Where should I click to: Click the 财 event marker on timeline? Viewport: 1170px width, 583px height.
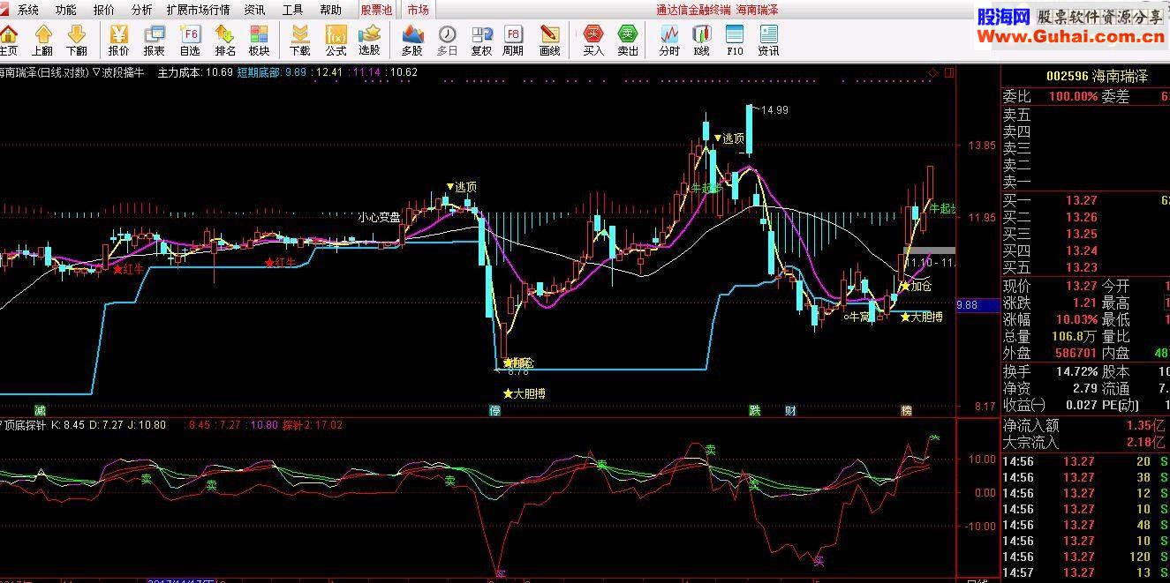pos(790,410)
